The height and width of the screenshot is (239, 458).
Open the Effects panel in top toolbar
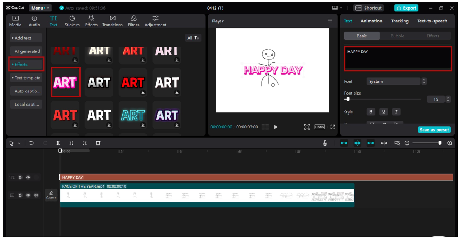(91, 21)
